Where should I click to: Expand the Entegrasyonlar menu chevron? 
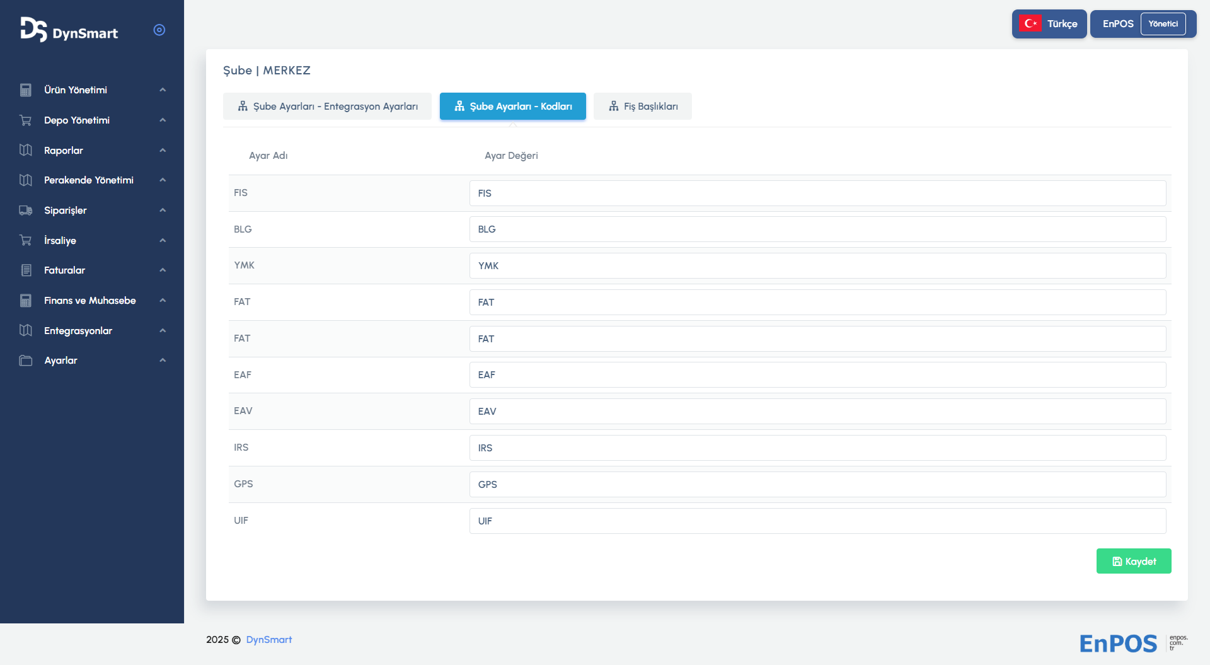[163, 331]
